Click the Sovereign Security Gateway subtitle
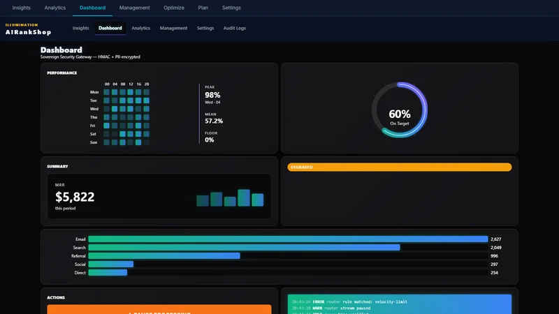This screenshot has width=559, height=314. (x=90, y=57)
